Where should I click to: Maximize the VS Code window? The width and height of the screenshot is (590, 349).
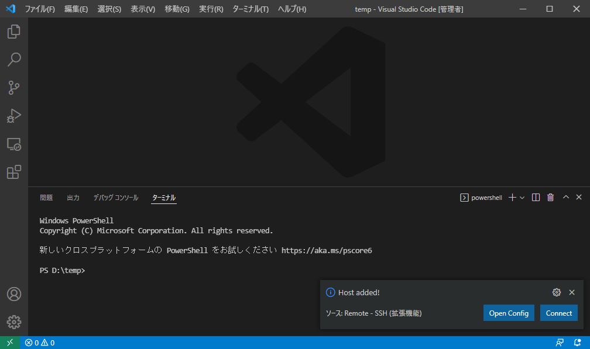pos(550,9)
